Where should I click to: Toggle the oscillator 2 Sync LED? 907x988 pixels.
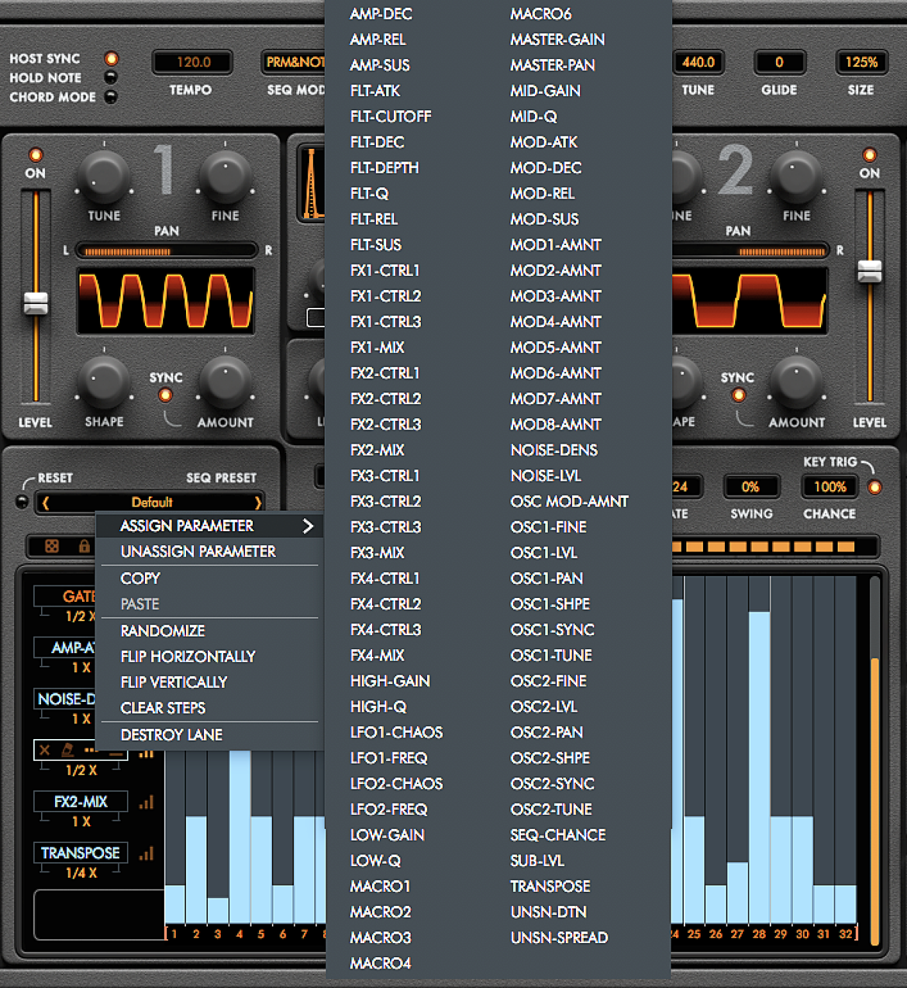click(x=739, y=396)
